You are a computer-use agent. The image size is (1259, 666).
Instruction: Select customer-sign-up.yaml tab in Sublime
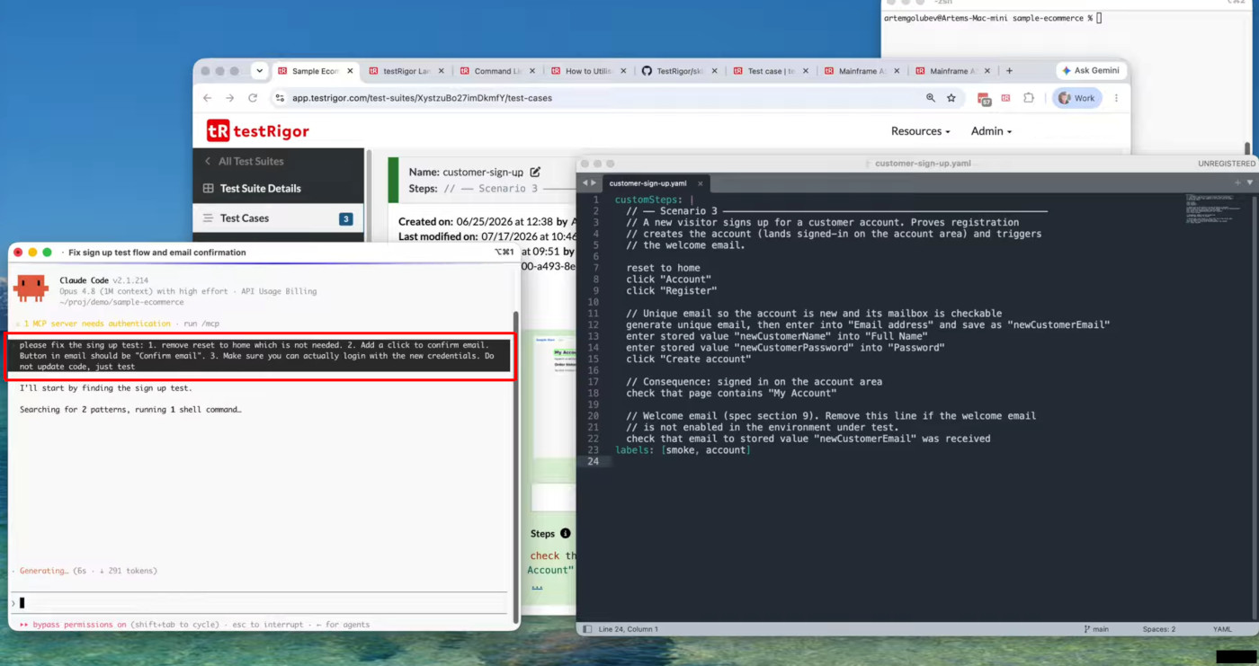coord(647,183)
